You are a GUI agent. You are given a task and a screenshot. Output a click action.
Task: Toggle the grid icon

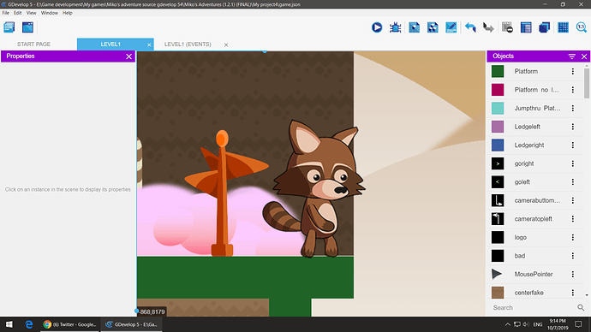tap(563, 27)
